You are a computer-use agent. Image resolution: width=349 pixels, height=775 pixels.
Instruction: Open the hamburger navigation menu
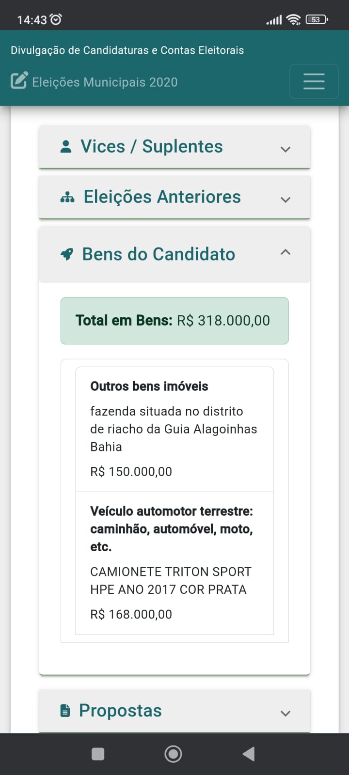pyautogui.click(x=314, y=81)
